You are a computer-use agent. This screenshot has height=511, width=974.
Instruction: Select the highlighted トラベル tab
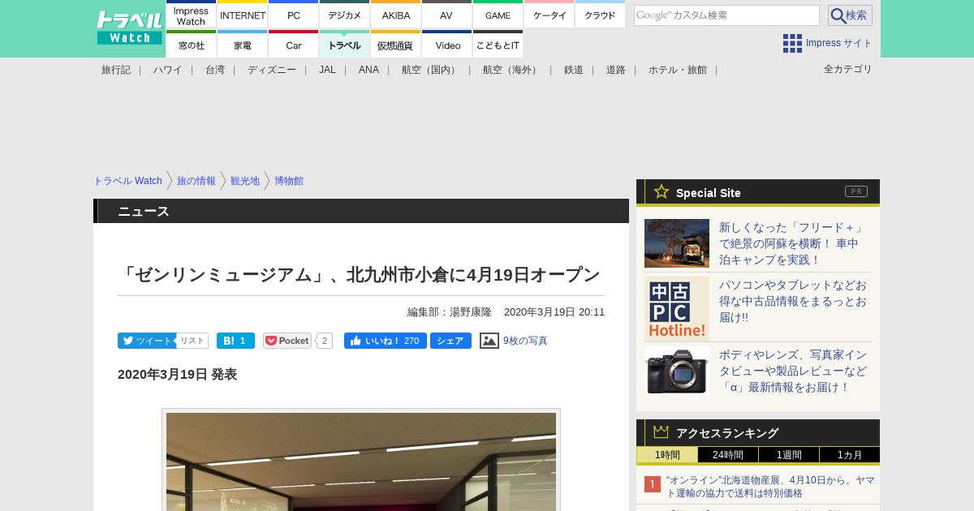click(345, 45)
